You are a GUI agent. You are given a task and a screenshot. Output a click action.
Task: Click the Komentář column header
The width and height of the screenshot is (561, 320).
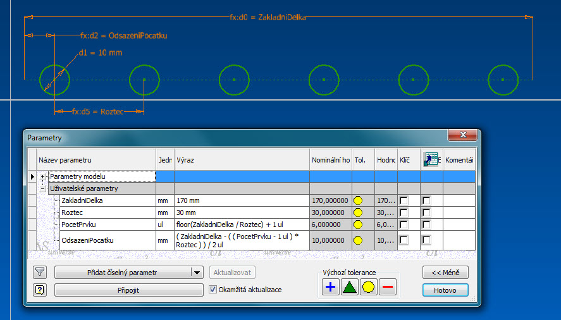pyautogui.click(x=459, y=159)
